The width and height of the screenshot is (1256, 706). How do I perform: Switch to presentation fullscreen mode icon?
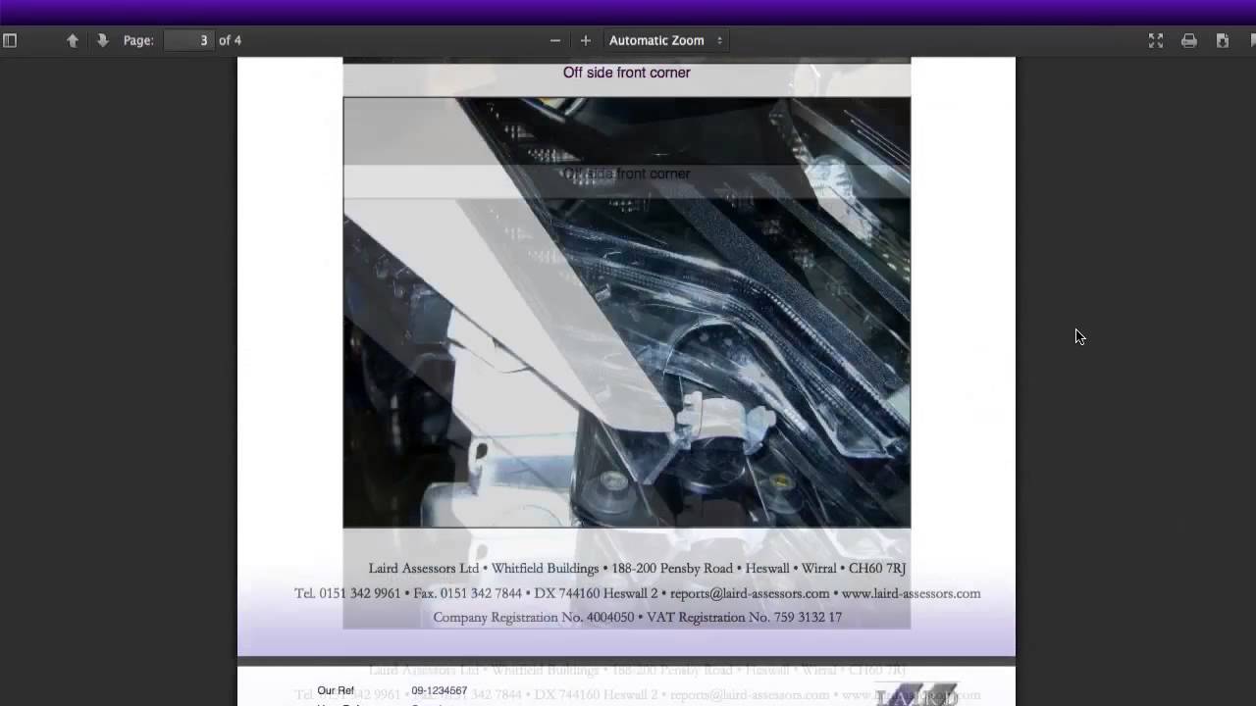[x=1156, y=40]
